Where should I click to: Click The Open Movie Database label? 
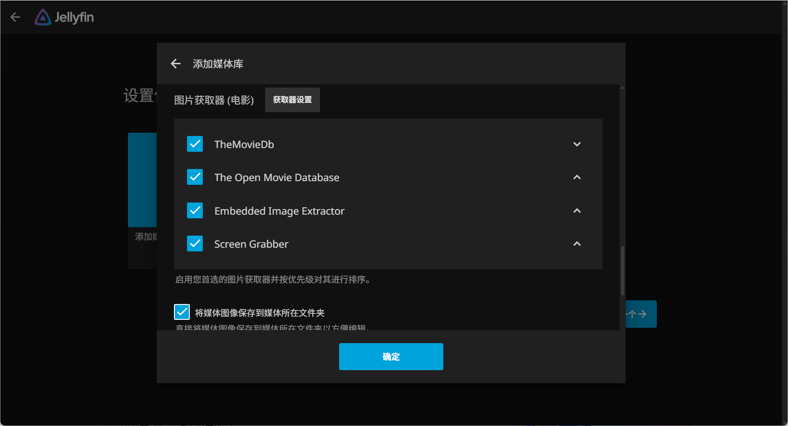pyautogui.click(x=277, y=177)
